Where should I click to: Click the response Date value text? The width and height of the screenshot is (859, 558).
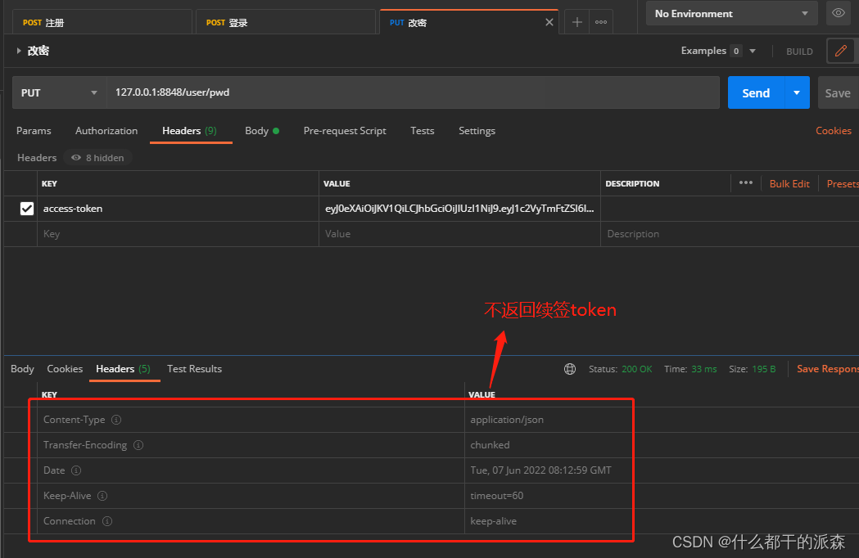pyautogui.click(x=540, y=470)
